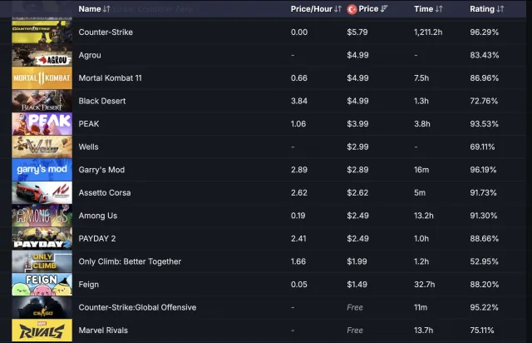
Task: Click the Agrou game name
Action: (x=90, y=55)
